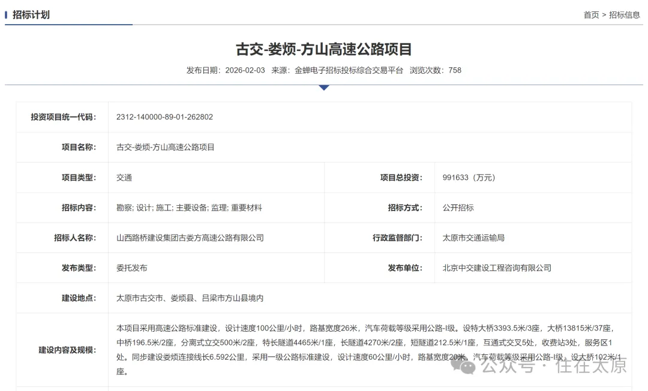Click the project type value 交通
The width and height of the screenshot is (648, 391).
pos(124,178)
